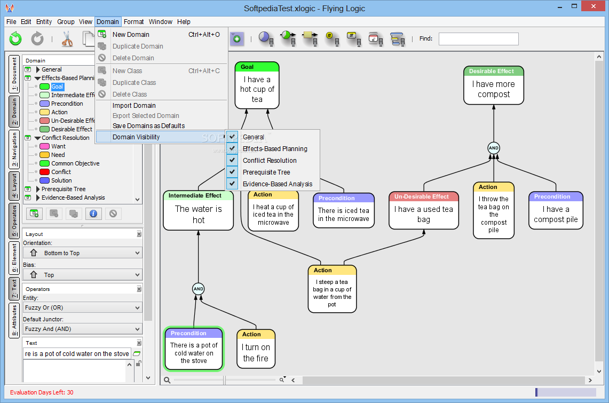This screenshot has width=609, height=403.
Task: Select the 'I have more compost' node
Action: [494, 85]
